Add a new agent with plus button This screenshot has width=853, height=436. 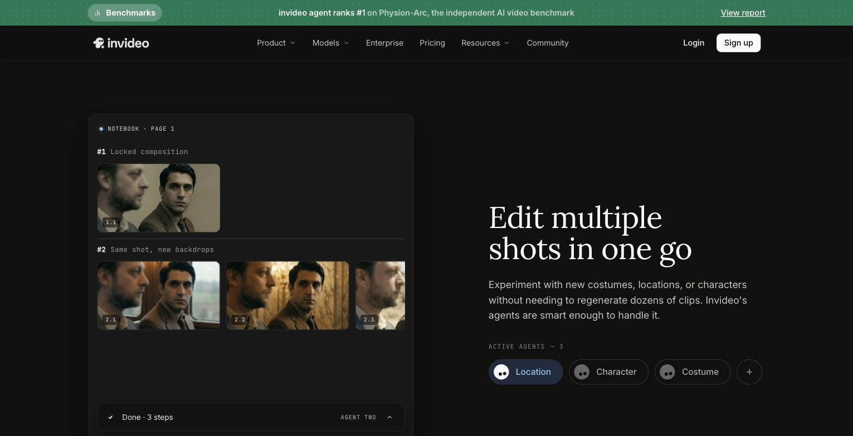749,372
